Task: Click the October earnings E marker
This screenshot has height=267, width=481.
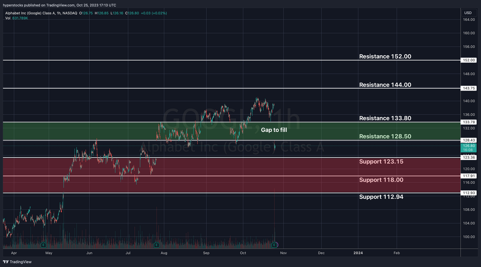Action: pyautogui.click(x=275, y=244)
